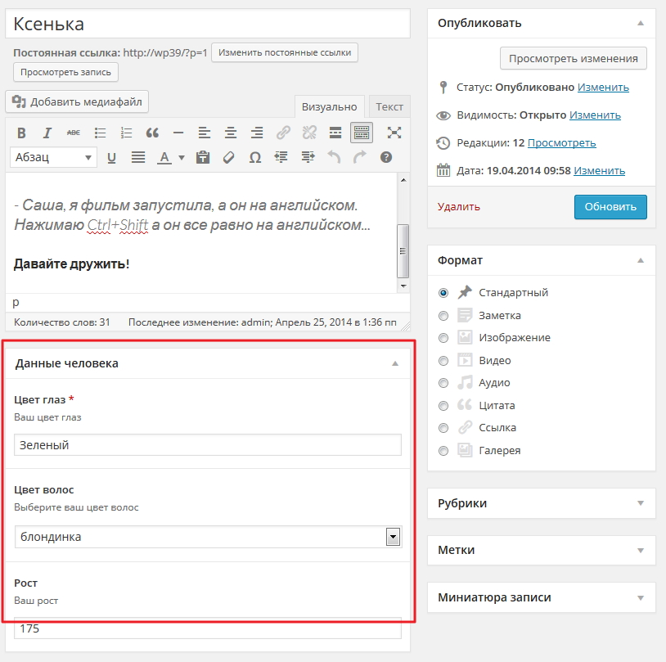
Task: Insert Read More tag
Action: 335,133
